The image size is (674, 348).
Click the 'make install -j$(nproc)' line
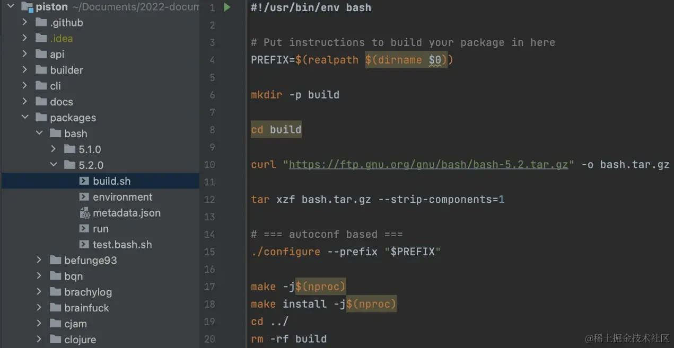323,304
